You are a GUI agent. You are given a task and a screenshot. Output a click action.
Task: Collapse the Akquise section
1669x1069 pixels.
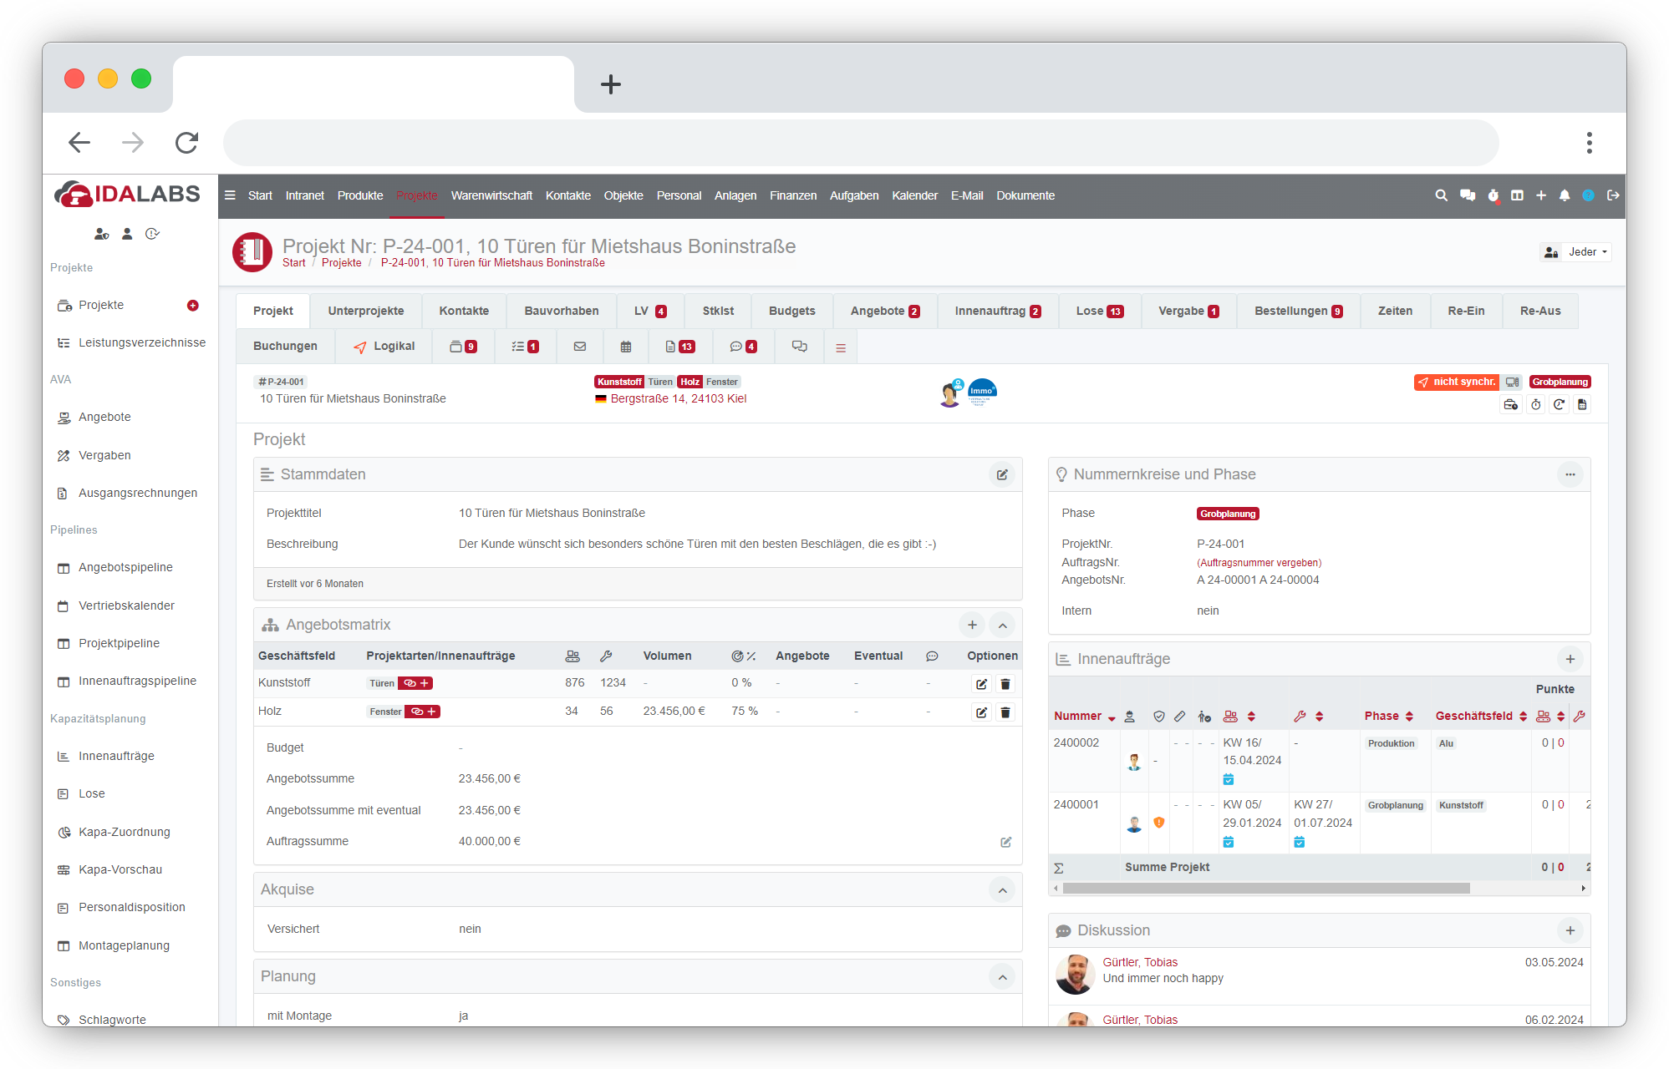tap(1002, 890)
